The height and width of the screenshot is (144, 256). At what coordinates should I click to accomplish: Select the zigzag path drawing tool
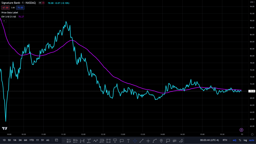point(95,141)
